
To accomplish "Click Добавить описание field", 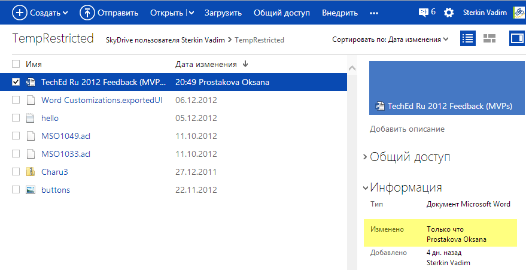I will coord(408,129).
